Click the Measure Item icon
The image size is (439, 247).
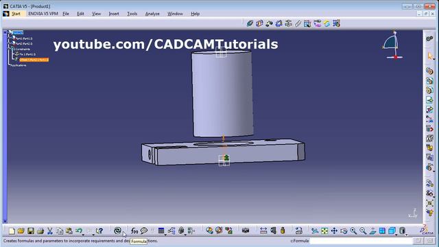273,231
